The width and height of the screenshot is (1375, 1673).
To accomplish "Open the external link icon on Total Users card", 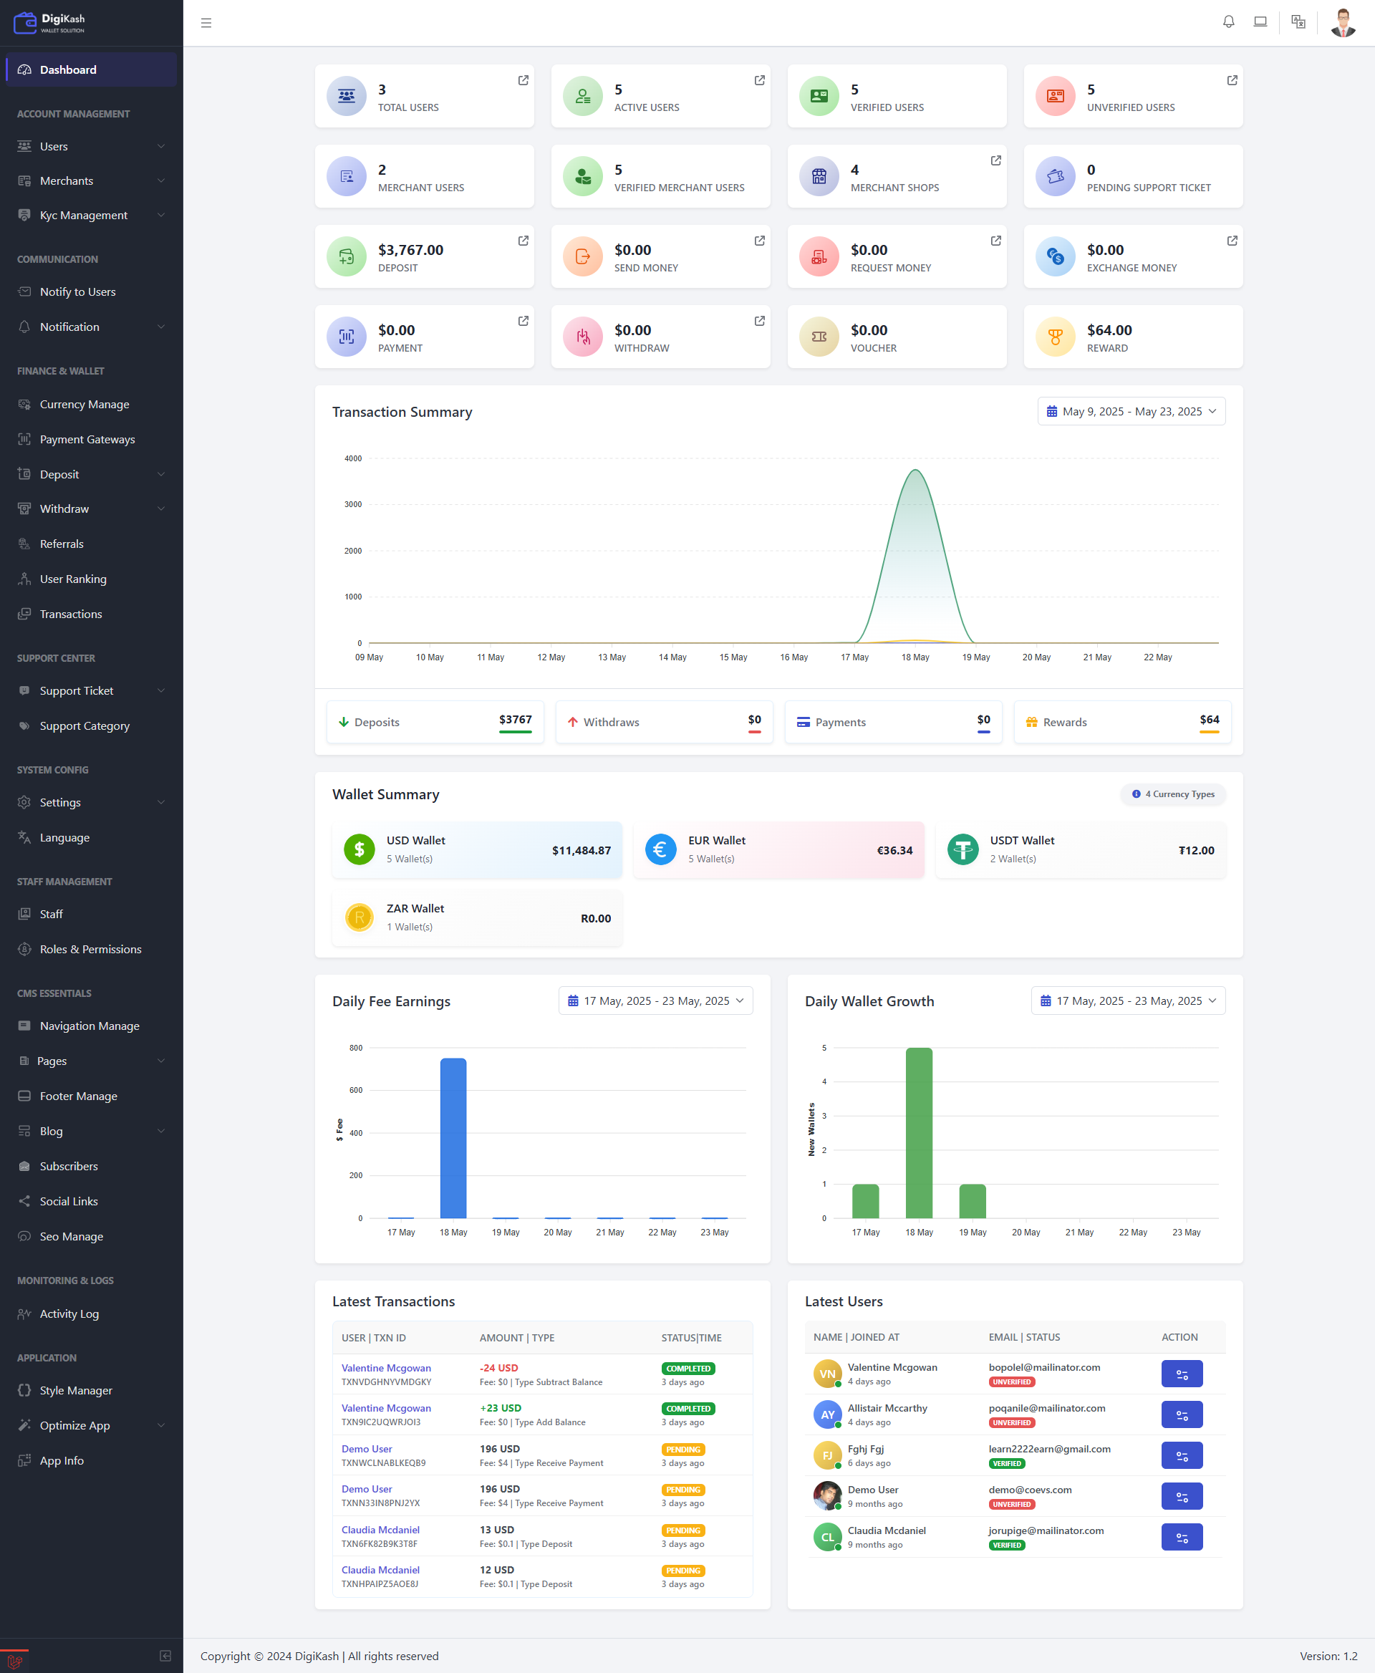I will [523, 80].
